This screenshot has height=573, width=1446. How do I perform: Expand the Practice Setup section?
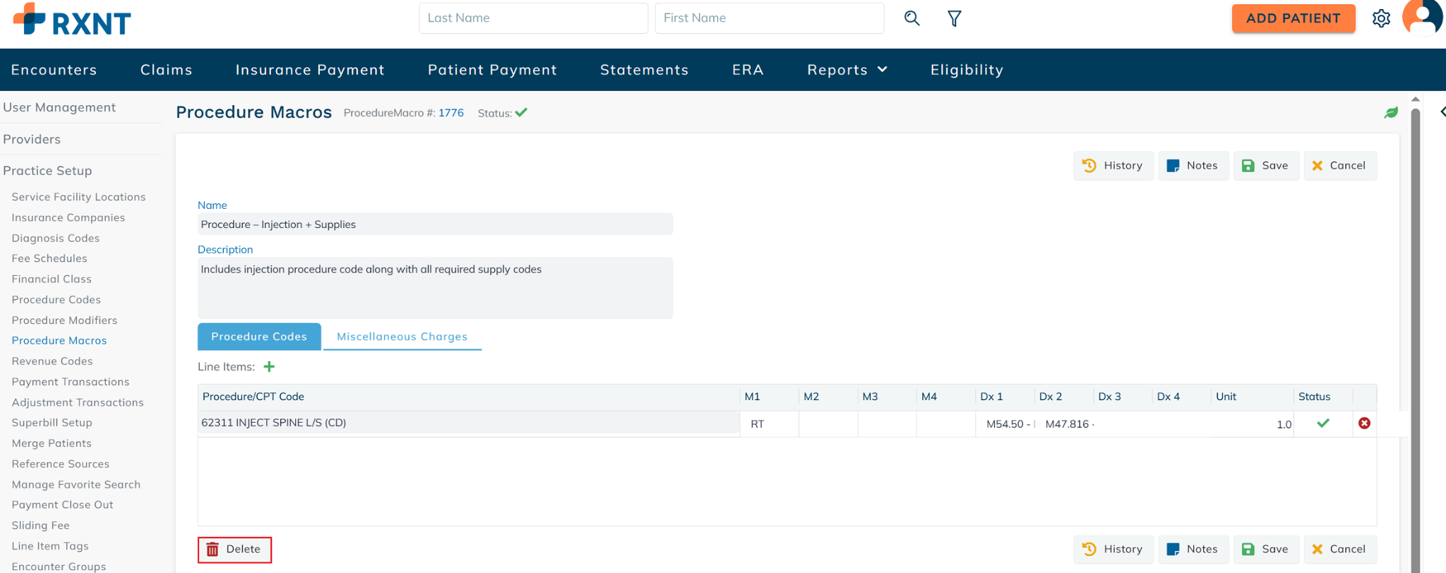click(47, 171)
